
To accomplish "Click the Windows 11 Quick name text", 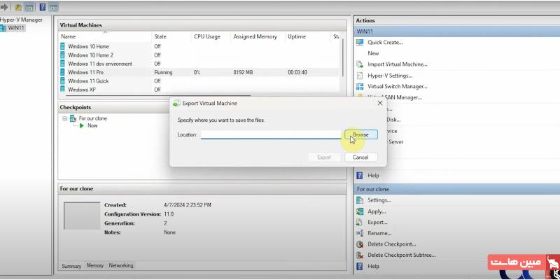I will coord(88,81).
